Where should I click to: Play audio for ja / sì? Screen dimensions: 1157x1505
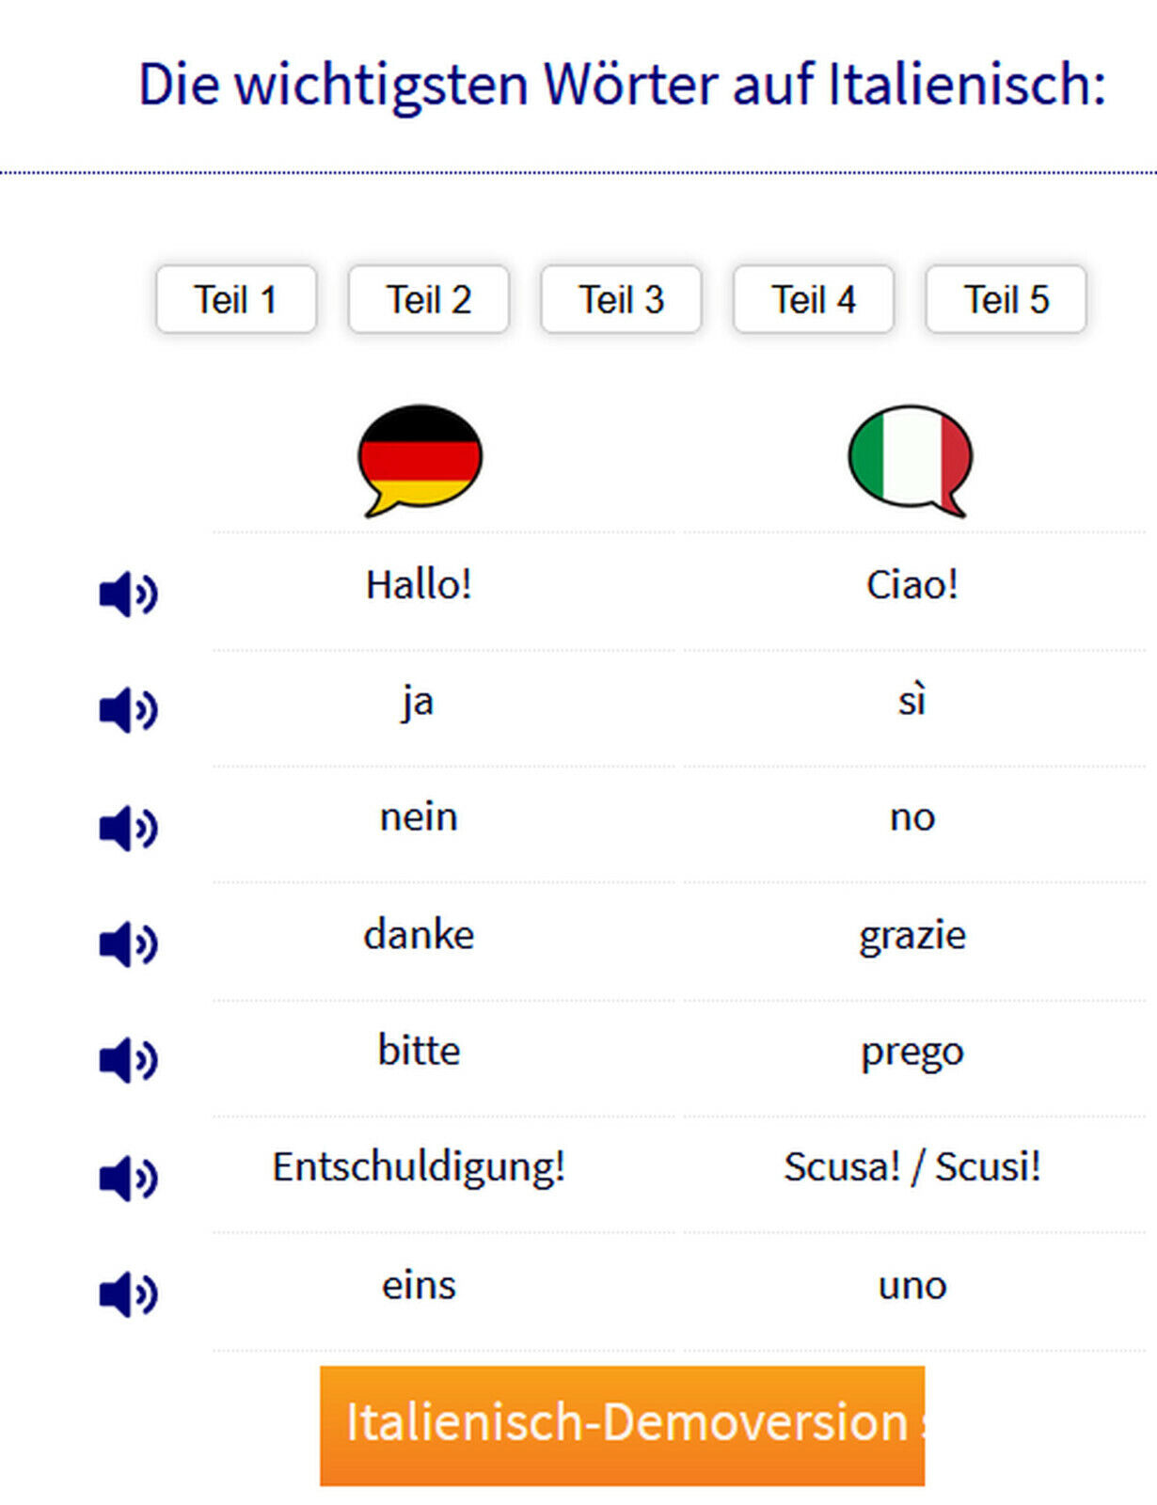pos(129,709)
